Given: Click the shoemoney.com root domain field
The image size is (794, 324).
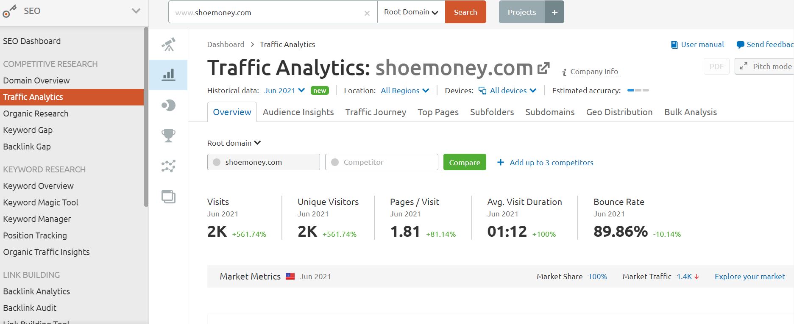Looking at the screenshot, I should (x=263, y=162).
